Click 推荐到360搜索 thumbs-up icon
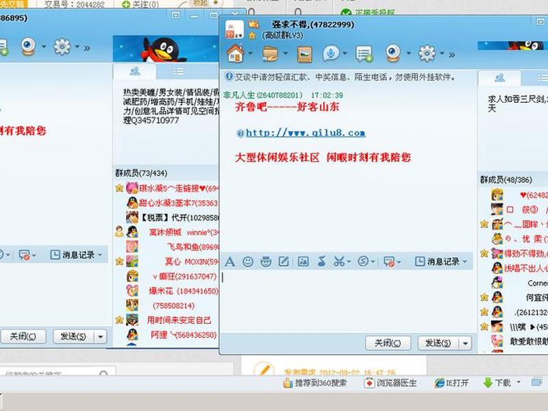 (x=288, y=383)
